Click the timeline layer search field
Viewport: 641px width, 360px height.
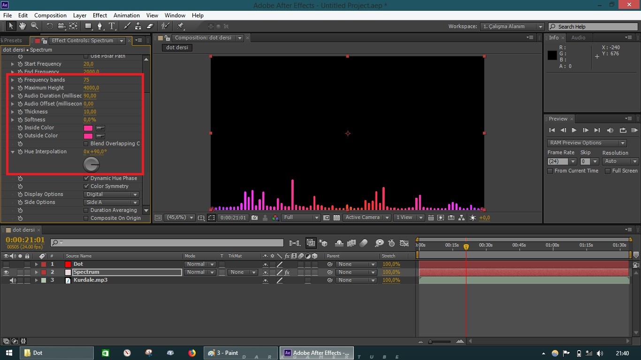pos(167,243)
